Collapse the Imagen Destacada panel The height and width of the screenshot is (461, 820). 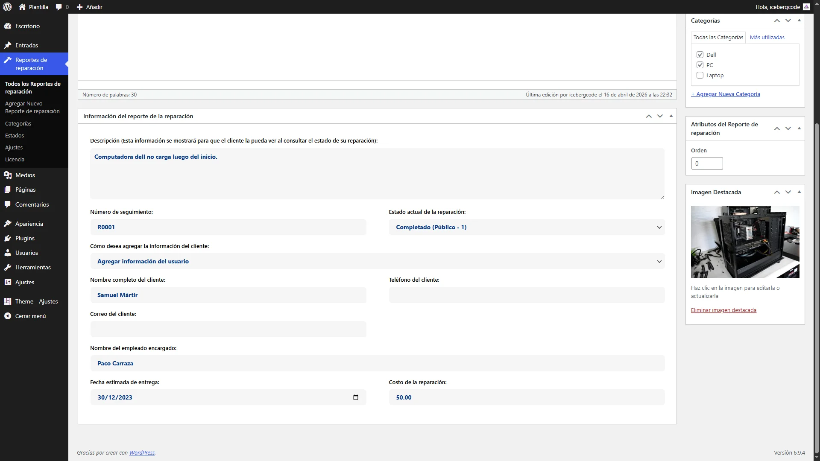(799, 192)
